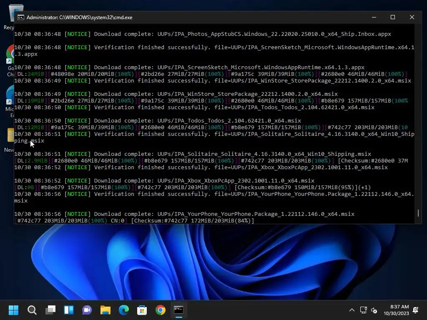Viewport: 427px width, 320px height.
Task: Show hidden system tray icons
Action: tap(352, 310)
